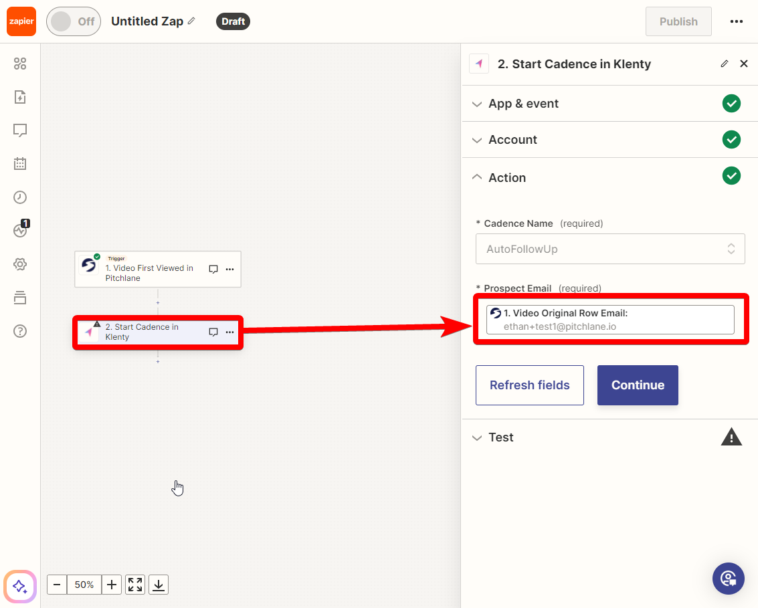Click the download export icon
This screenshot has height=608, width=758.
tap(159, 585)
